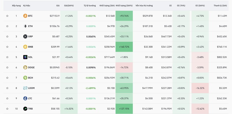Toggle favorite star for BCH row
This screenshot has width=232, height=114.
pyautogui.click(x=7, y=78)
